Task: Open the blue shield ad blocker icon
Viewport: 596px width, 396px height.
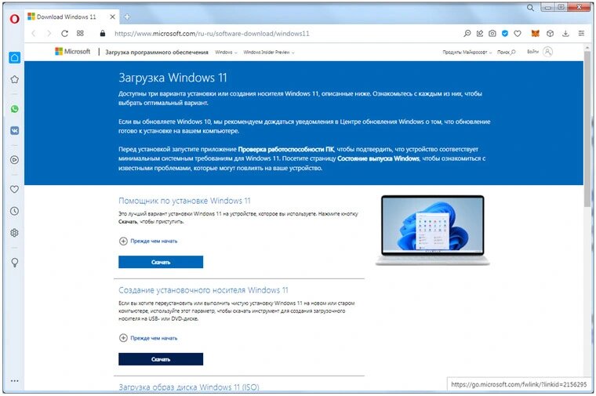Action: coord(505,34)
